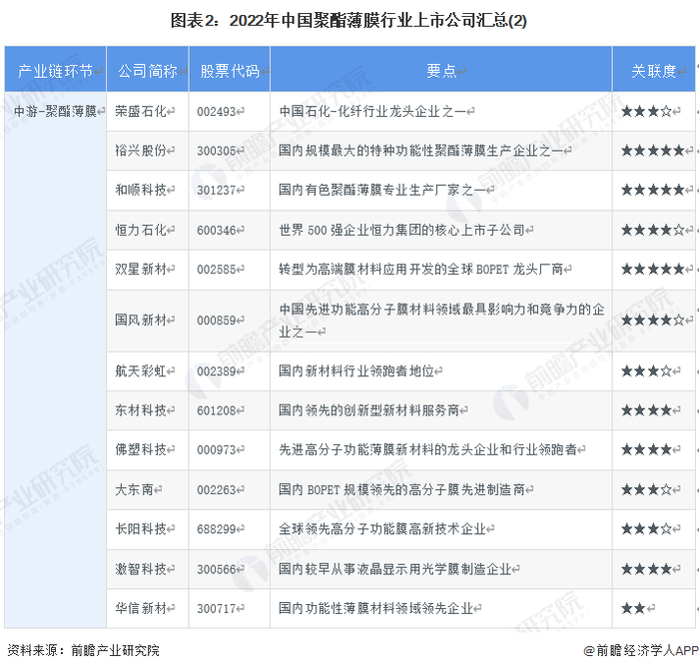Click stock code 601208
This screenshot has height=671, width=699.
coord(217,410)
